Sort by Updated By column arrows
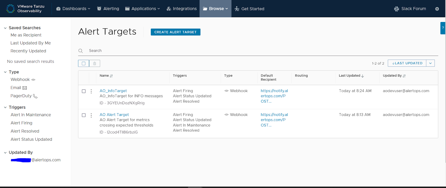446x188 pixels. (x=404, y=76)
